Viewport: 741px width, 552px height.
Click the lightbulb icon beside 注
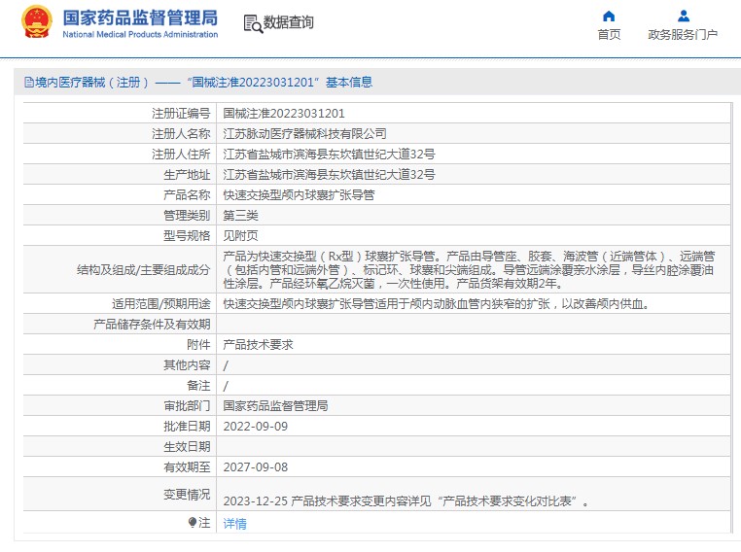[x=192, y=522]
